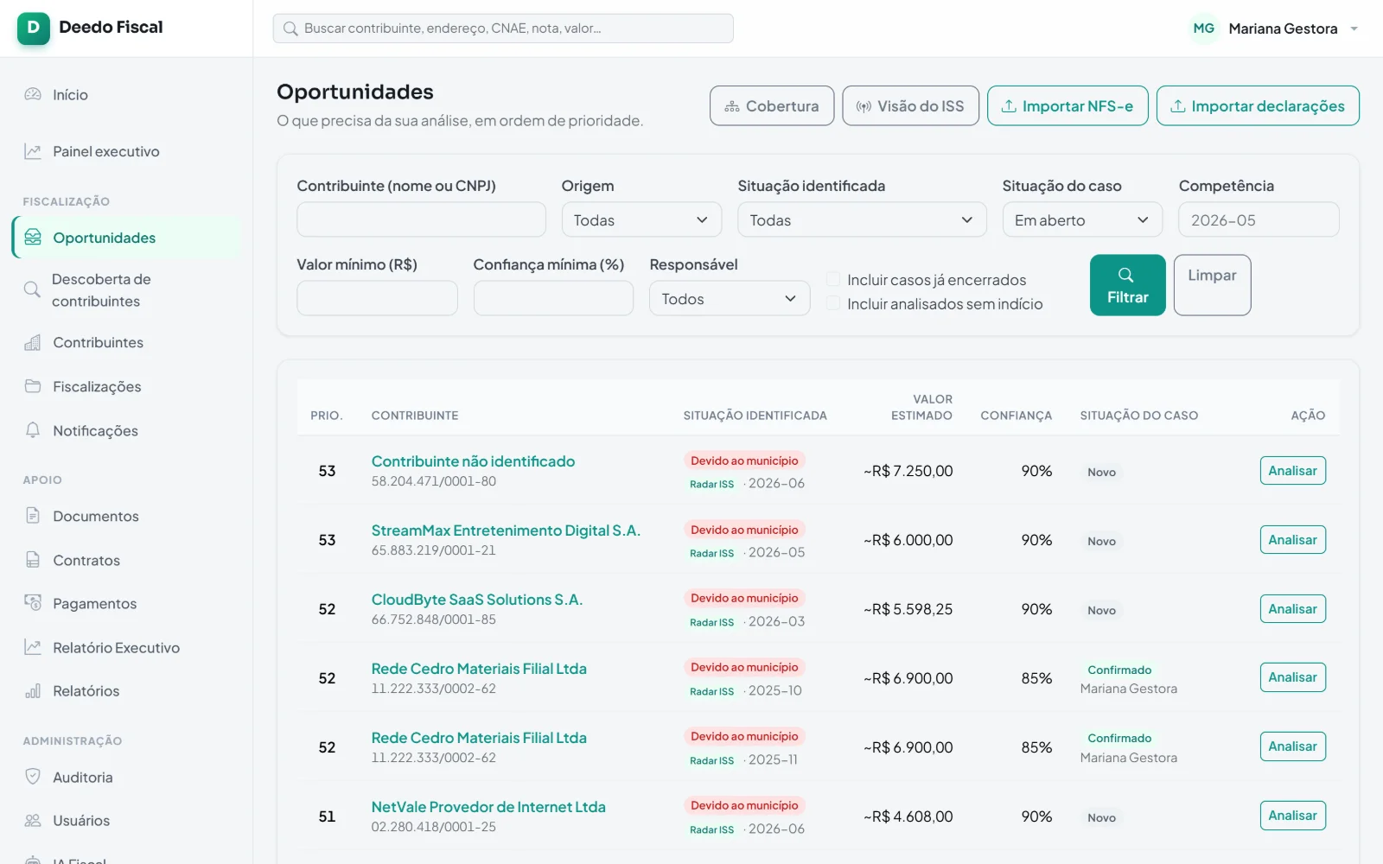The image size is (1383, 864).
Task: Click the Oportunidades inbox icon in sidebar
Action: (33, 237)
